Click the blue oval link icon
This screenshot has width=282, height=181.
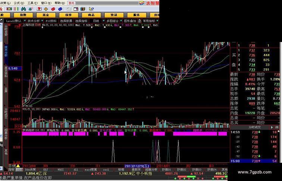click(x=60, y=9)
